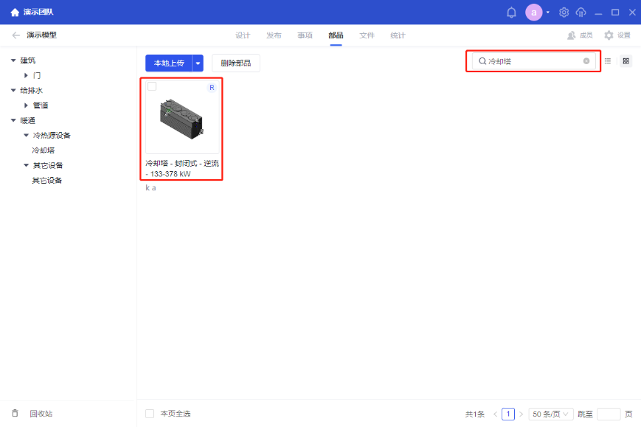
Task: Select the 冷却塔 tree item
Action: [44, 150]
